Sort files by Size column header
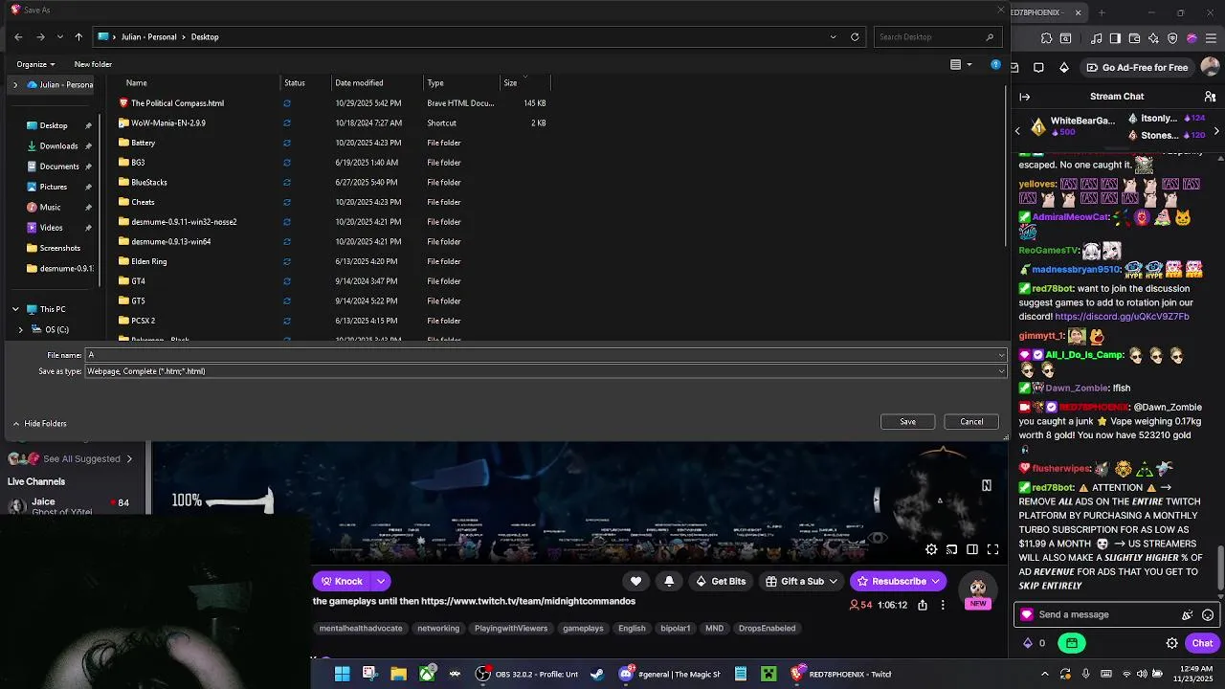Screen dimensions: 1225x689 click(510, 83)
